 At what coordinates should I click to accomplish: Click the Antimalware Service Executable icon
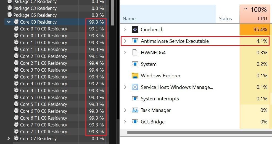pos(135,41)
